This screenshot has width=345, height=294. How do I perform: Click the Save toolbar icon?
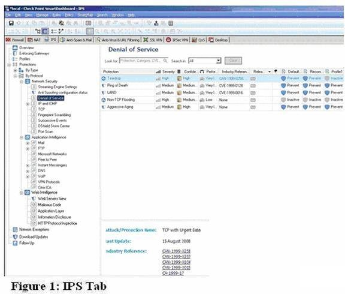[x=11, y=23]
